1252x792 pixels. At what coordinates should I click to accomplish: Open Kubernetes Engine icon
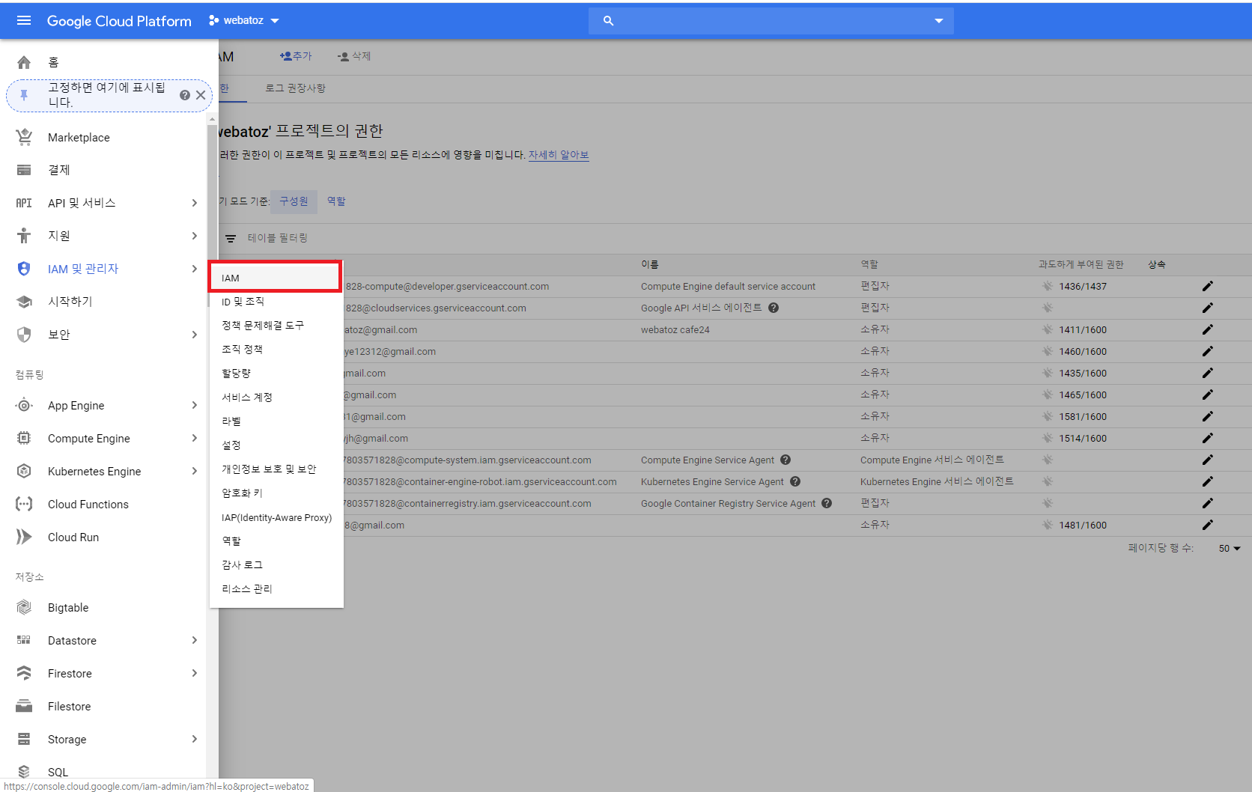pos(24,471)
